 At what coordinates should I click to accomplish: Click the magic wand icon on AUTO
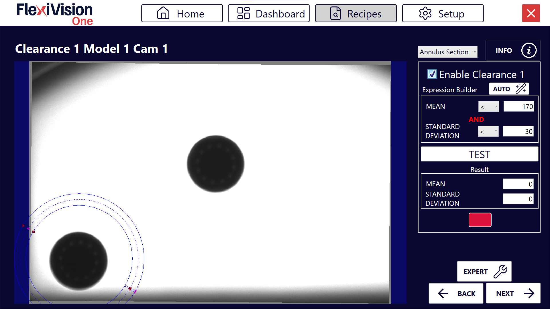click(x=521, y=89)
